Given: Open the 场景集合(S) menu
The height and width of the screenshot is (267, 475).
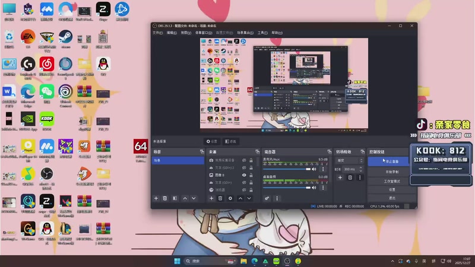Looking at the screenshot, I should point(245,33).
